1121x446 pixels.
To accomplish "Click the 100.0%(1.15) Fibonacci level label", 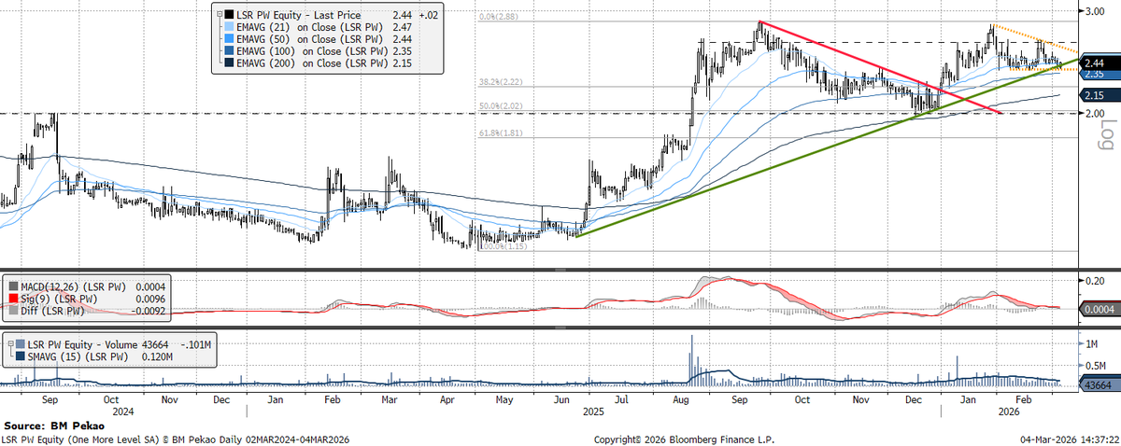I will pos(504,247).
